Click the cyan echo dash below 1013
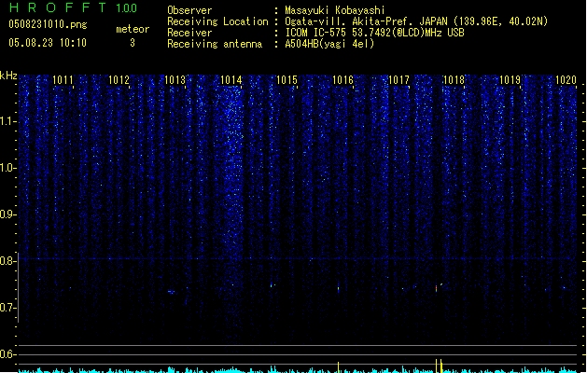The image size is (587, 373). click(x=172, y=292)
